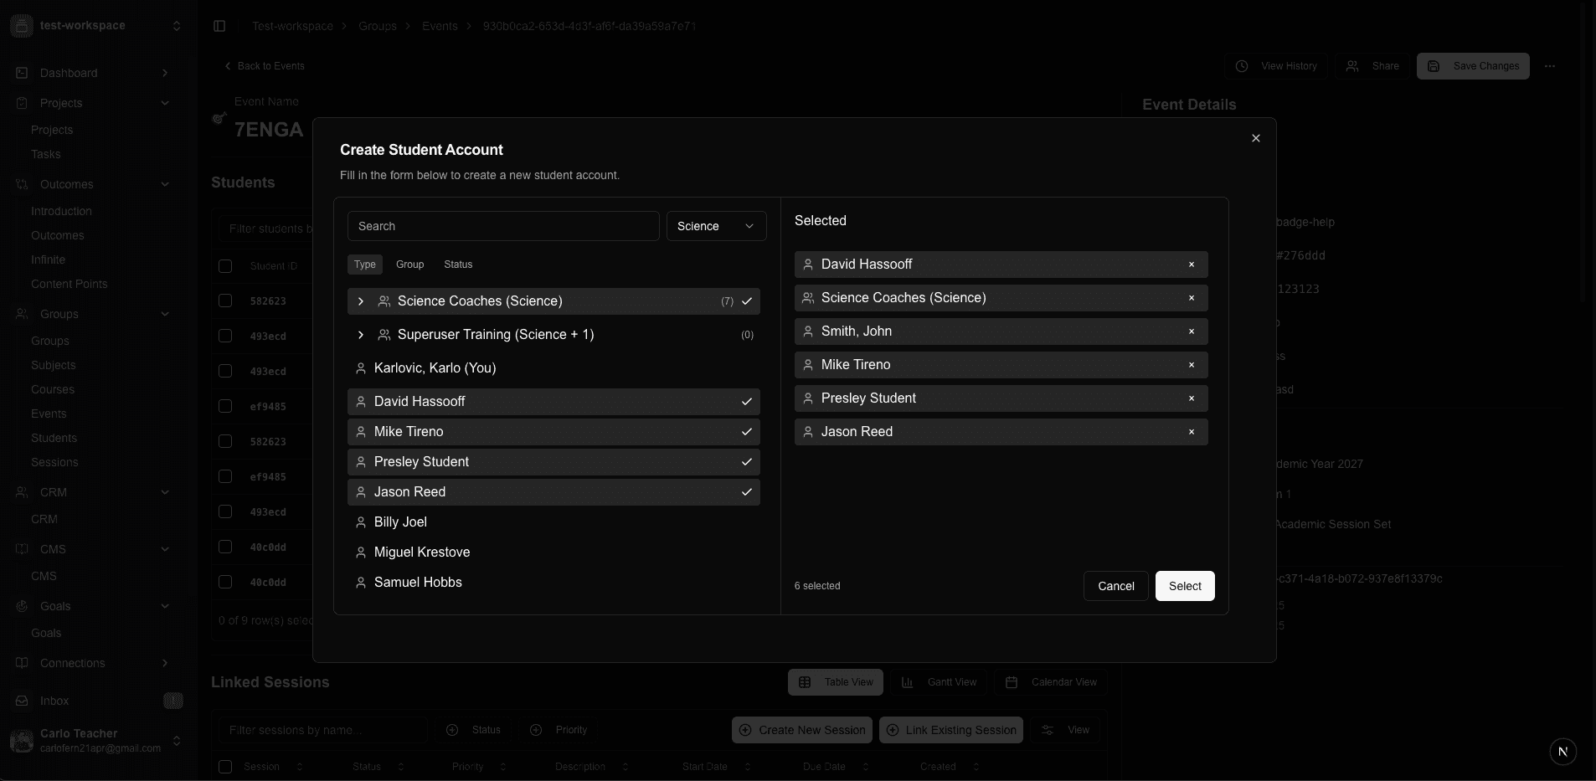This screenshot has width=1596, height=781.
Task: Expand the Science Coaches (Science) group
Action: click(x=361, y=301)
